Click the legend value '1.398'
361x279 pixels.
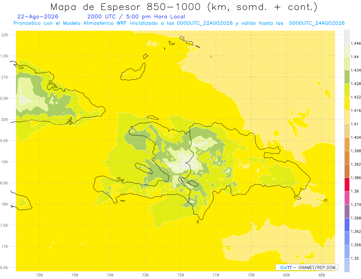point(356,150)
